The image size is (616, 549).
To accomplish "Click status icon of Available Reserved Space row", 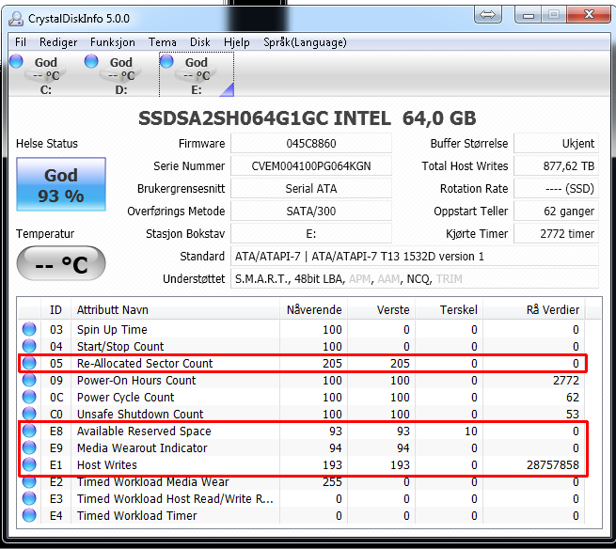I will pyautogui.click(x=29, y=431).
